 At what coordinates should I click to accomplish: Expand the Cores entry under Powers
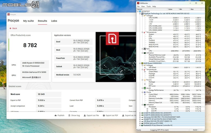point(145,84)
